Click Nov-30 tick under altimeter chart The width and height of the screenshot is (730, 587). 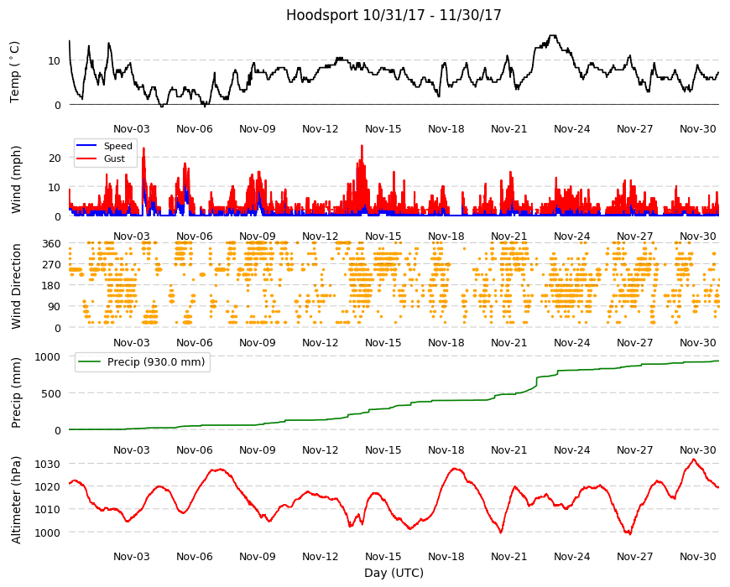coord(697,556)
